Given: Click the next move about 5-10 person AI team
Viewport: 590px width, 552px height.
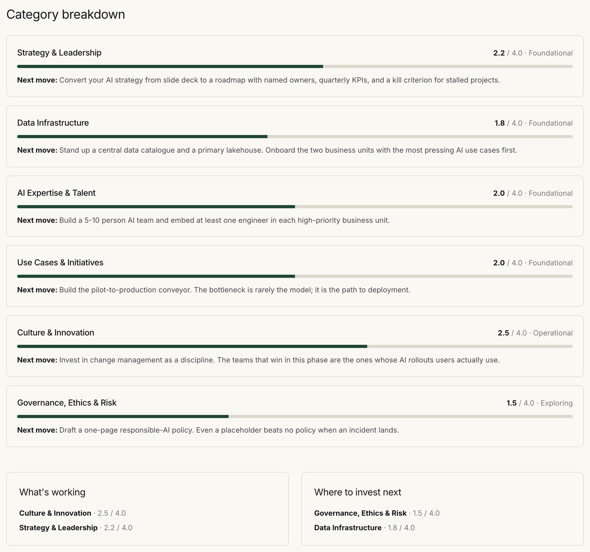Looking at the screenshot, I should click(x=204, y=220).
